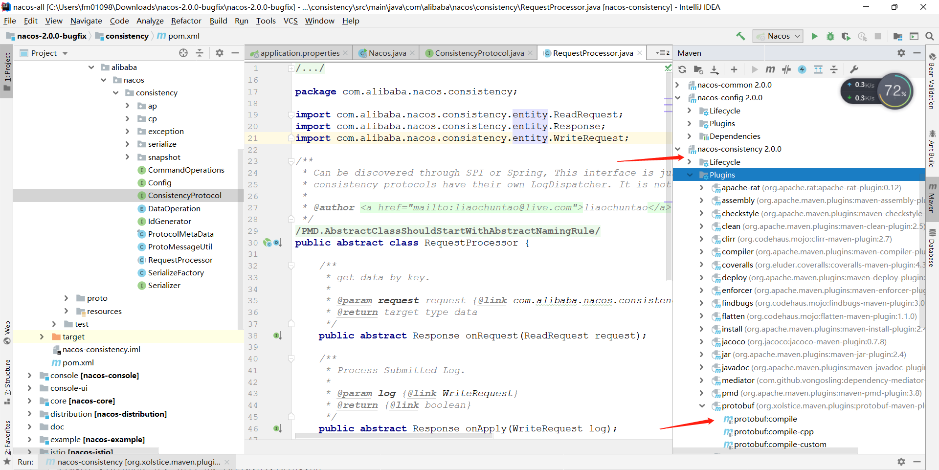Expand the compiler plugin node

(702, 252)
